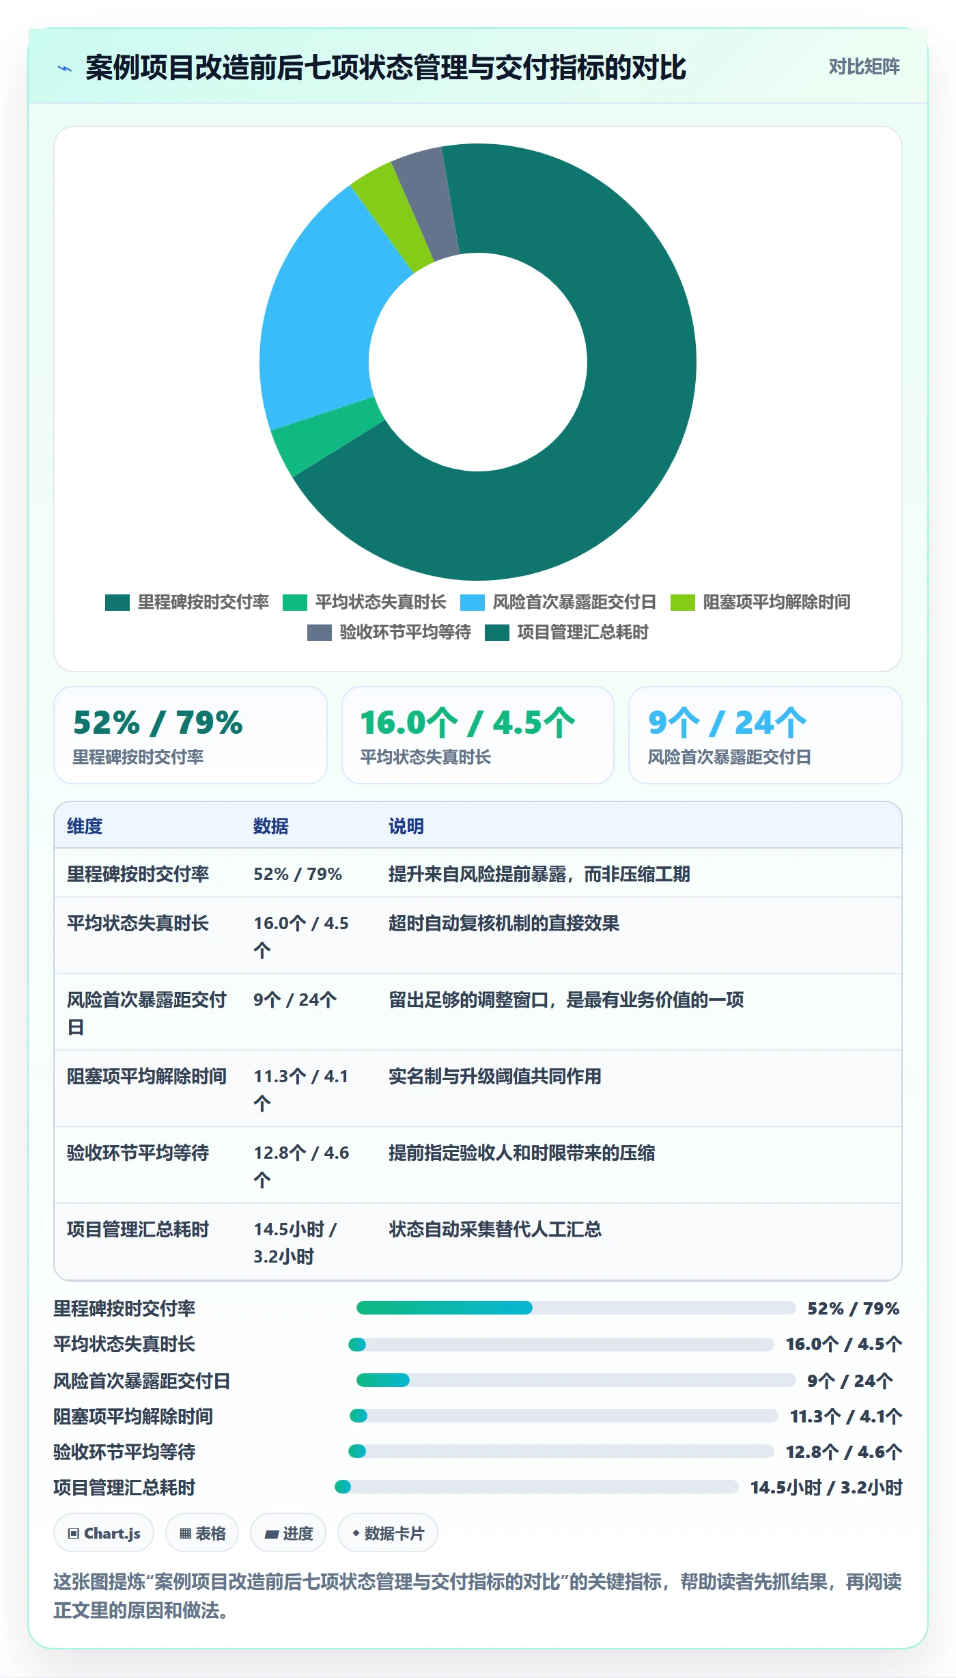Toggle legend swatch for 里程碑按时交付率

point(117,603)
